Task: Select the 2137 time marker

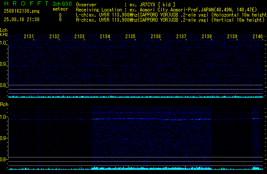Action: point(181,36)
